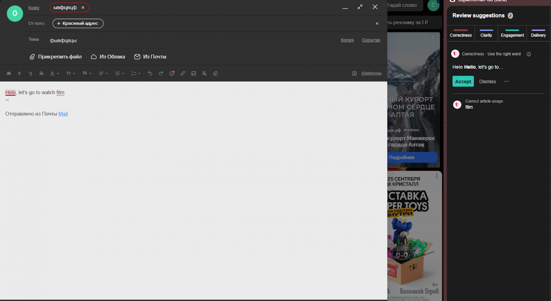Screen dimensions: 551x301
Task: Insert a hyperlink using the link icon
Action: click(183, 73)
